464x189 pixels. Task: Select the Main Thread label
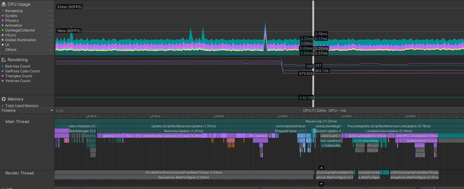(x=17, y=122)
